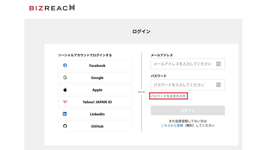Click ソーシャルアカウントでログインする heading text
Screen dimensions: 267x150
[x=85, y=55]
